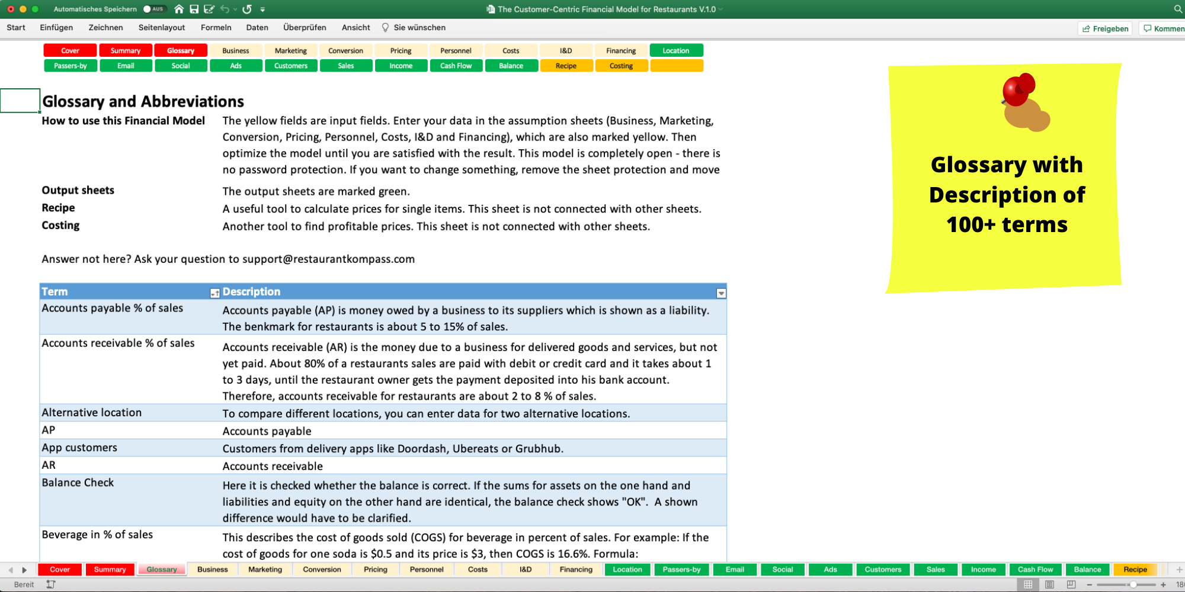Click the green Cash Flow navigation button

tap(456, 66)
